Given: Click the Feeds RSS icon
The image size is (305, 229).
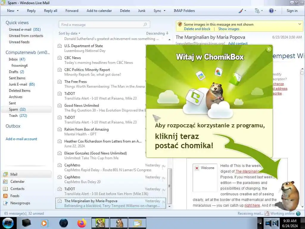Looking at the screenshot, I should point(5,196).
